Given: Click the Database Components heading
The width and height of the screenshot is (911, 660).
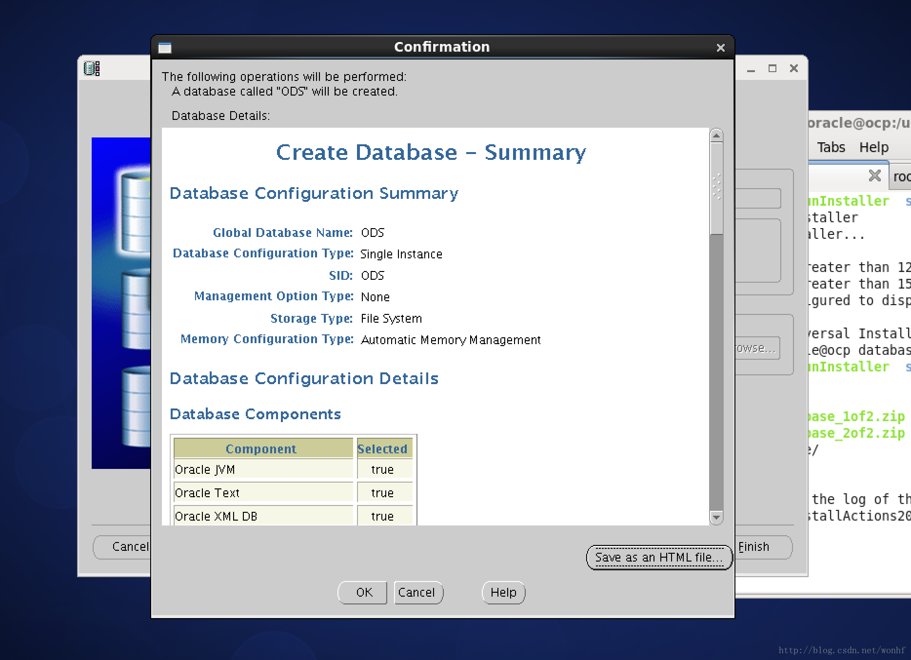Looking at the screenshot, I should pyautogui.click(x=255, y=414).
